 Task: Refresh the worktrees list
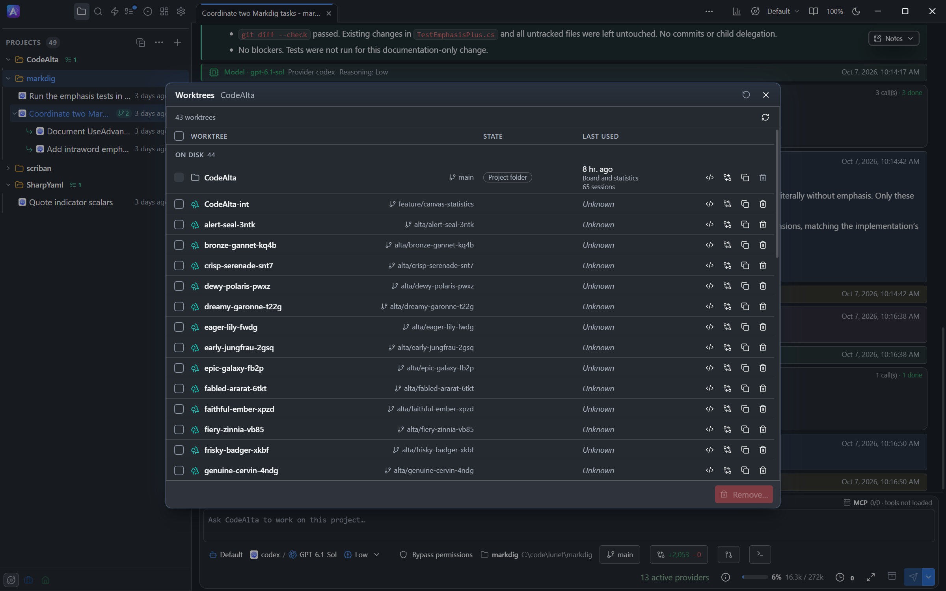tap(765, 117)
